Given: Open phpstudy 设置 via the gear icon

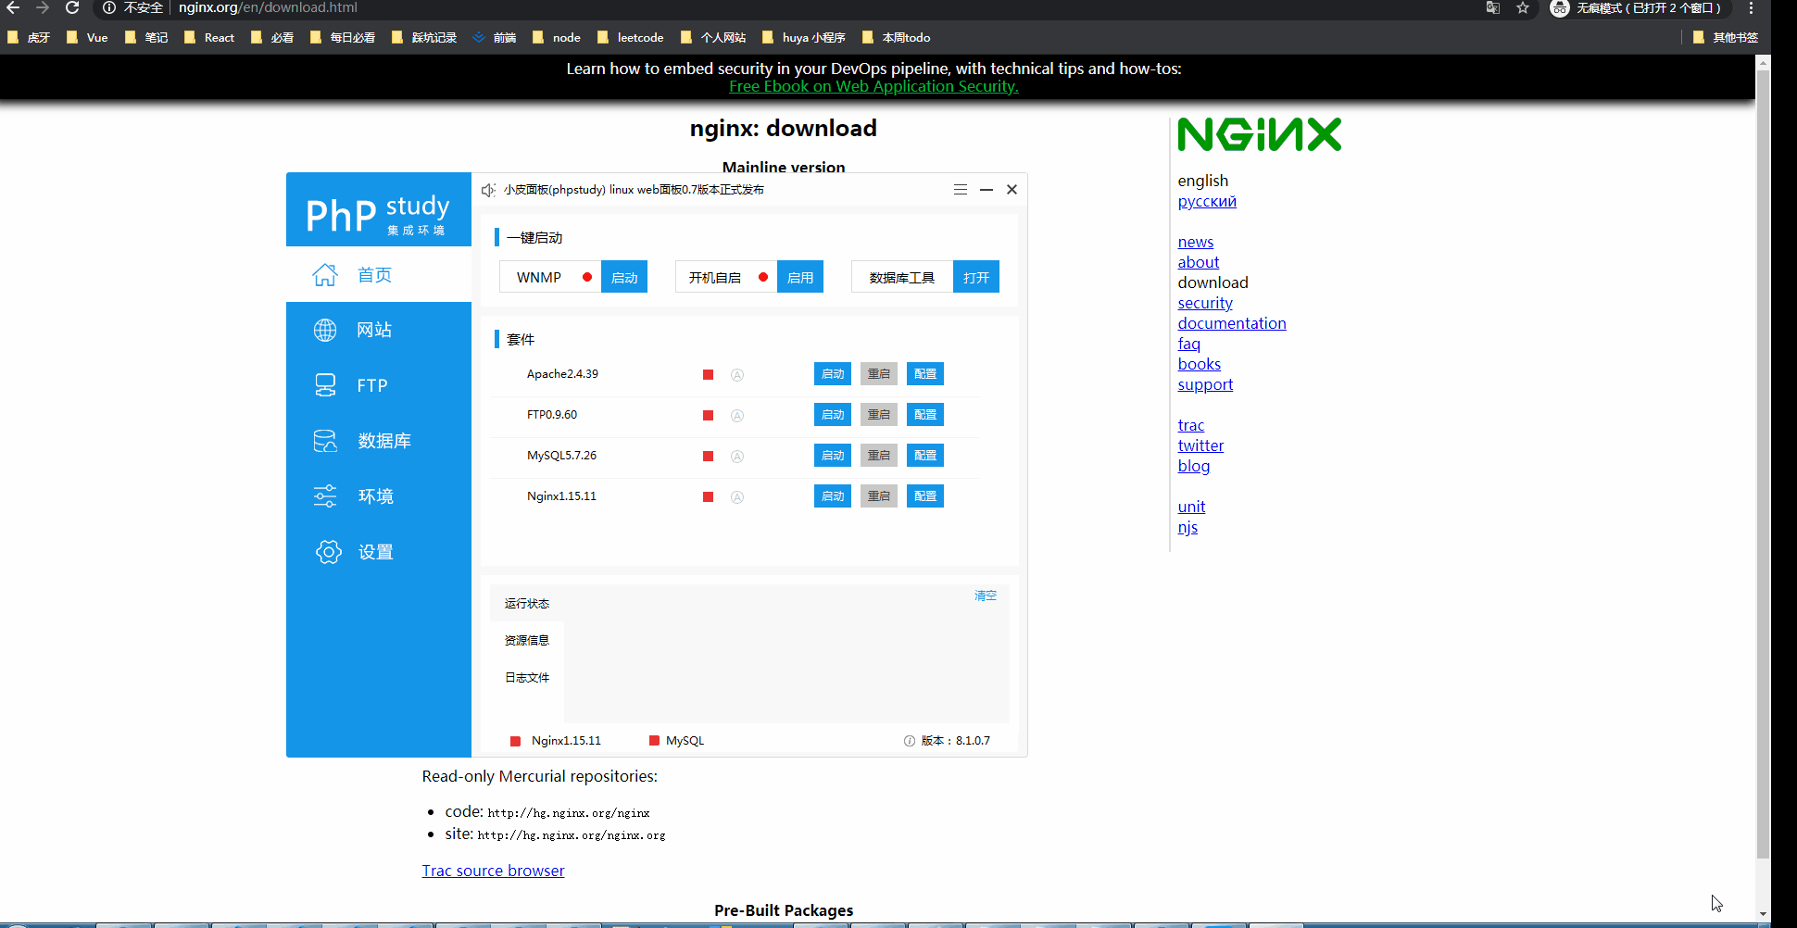Looking at the screenshot, I should coord(329,551).
